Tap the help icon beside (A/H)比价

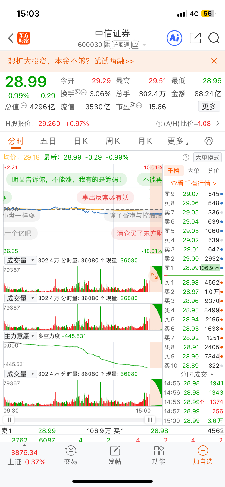pyautogui.click(x=159, y=124)
